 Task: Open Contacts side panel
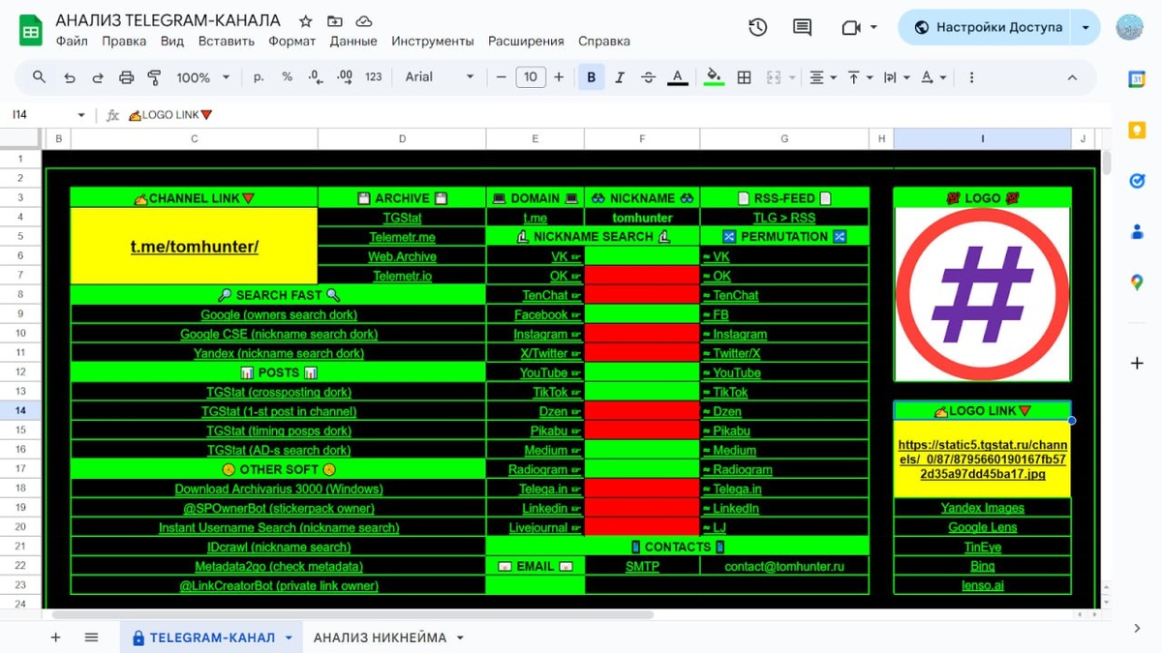[x=1137, y=232]
